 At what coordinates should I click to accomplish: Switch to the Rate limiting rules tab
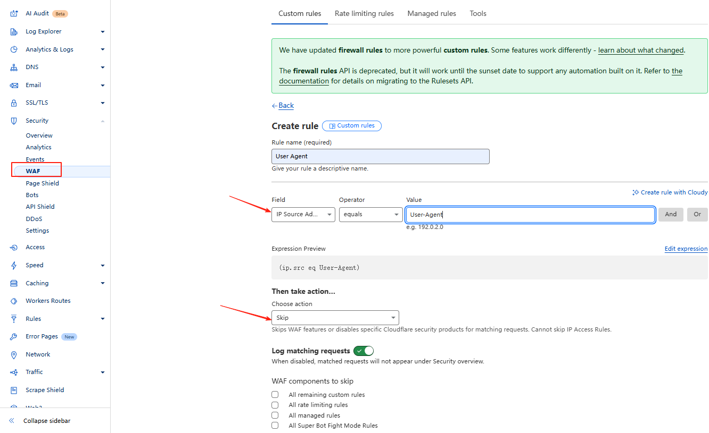click(x=364, y=13)
